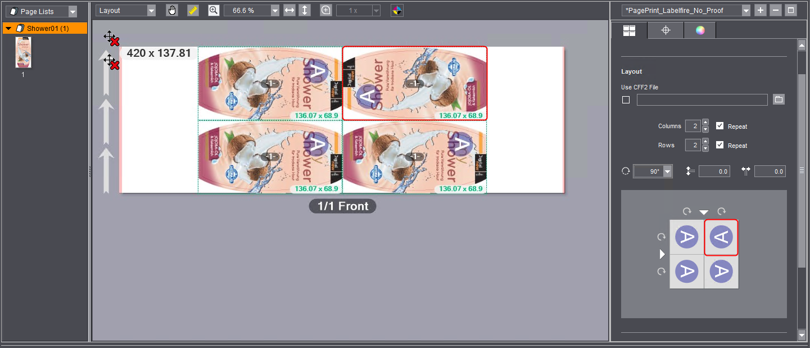Click the vertical gap spacing icon
Screen dimensions: 810x348
691,171
